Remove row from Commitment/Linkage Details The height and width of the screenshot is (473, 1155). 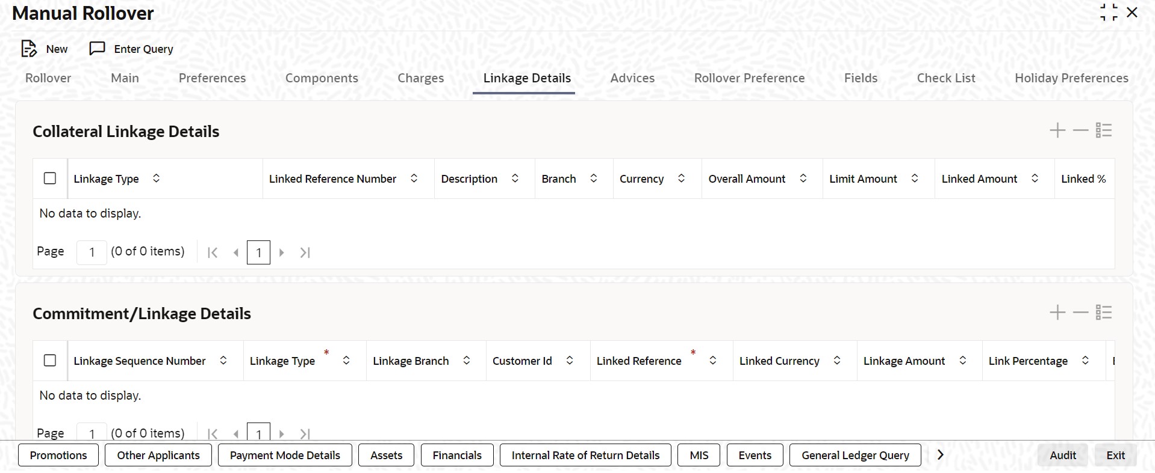1081,313
